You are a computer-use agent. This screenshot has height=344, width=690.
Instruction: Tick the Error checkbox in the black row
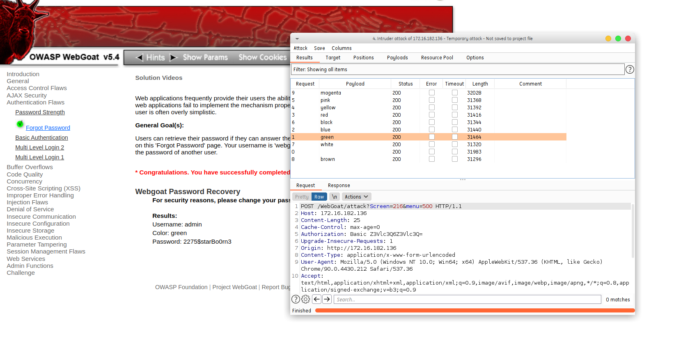(x=432, y=122)
